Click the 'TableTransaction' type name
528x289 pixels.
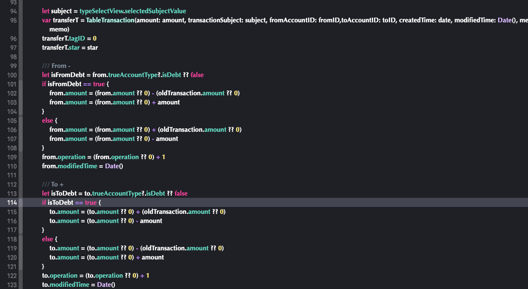pyautogui.click(x=110, y=20)
